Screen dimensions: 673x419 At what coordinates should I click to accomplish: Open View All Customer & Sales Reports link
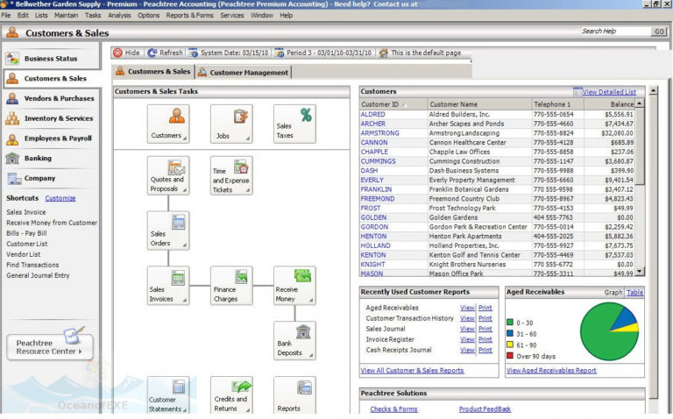pos(412,370)
